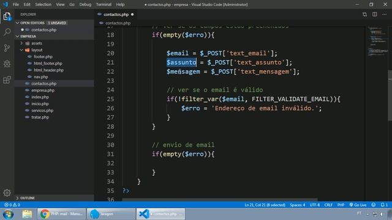The image size is (392, 220).
Task: Click the Ln 21, Col 21 position indicator
Action: pos(265,205)
